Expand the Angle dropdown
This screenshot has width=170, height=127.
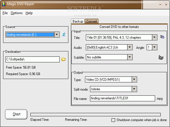tap(155, 47)
